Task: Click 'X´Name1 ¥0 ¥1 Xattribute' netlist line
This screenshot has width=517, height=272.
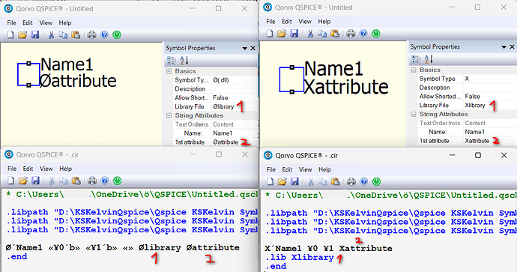Action: coord(328,249)
